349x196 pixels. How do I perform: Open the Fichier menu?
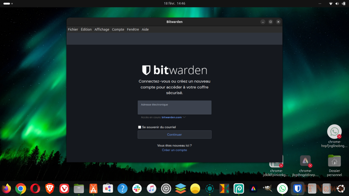click(73, 29)
